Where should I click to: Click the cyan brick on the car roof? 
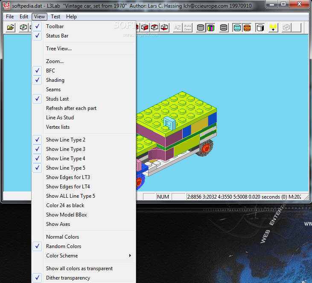coord(169,123)
